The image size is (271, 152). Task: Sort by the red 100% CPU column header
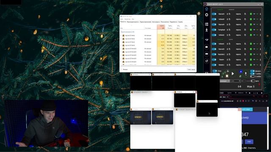161,27
